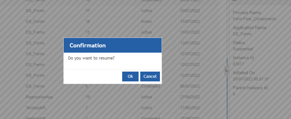Click the 27/06/2022 date cell
The height and width of the screenshot is (119, 291).
point(190,97)
